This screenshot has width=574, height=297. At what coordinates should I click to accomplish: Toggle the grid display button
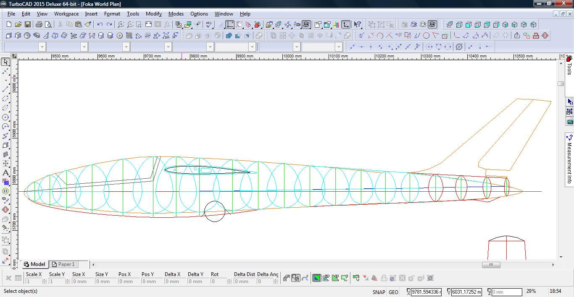221,25
